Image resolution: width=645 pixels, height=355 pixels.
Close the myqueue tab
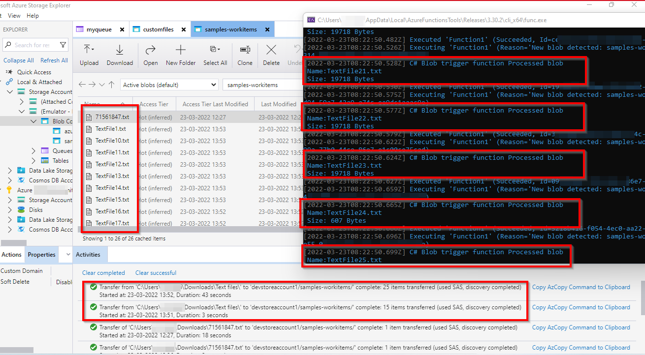(122, 30)
